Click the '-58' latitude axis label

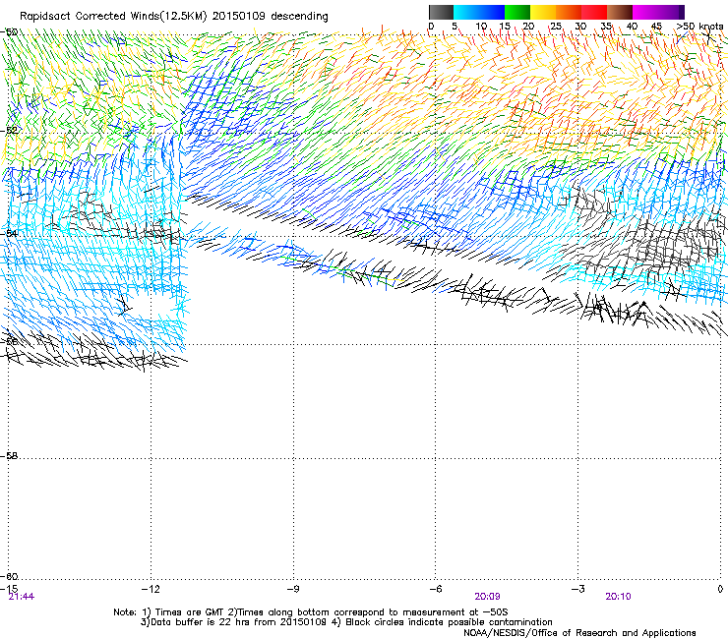[9, 456]
